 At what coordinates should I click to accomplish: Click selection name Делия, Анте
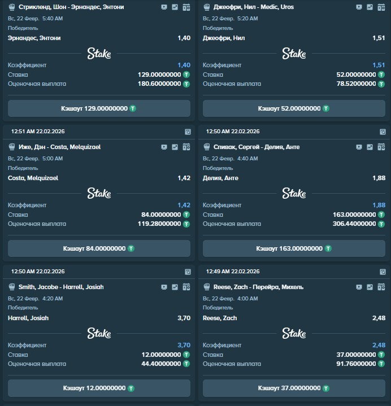point(220,178)
